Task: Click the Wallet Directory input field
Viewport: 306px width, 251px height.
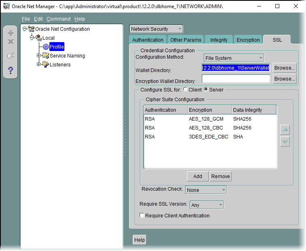Action: click(x=236, y=68)
